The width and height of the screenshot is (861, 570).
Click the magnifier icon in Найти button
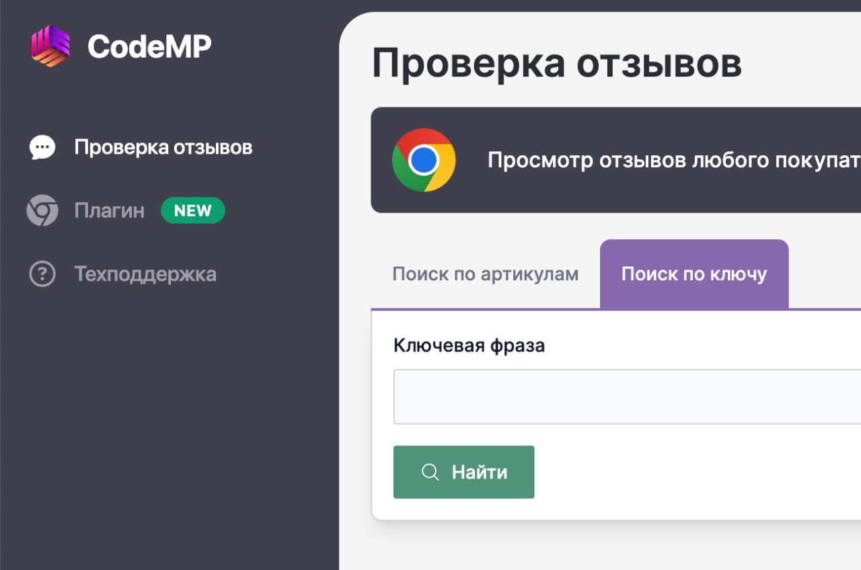pyautogui.click(x=430, y=472)
